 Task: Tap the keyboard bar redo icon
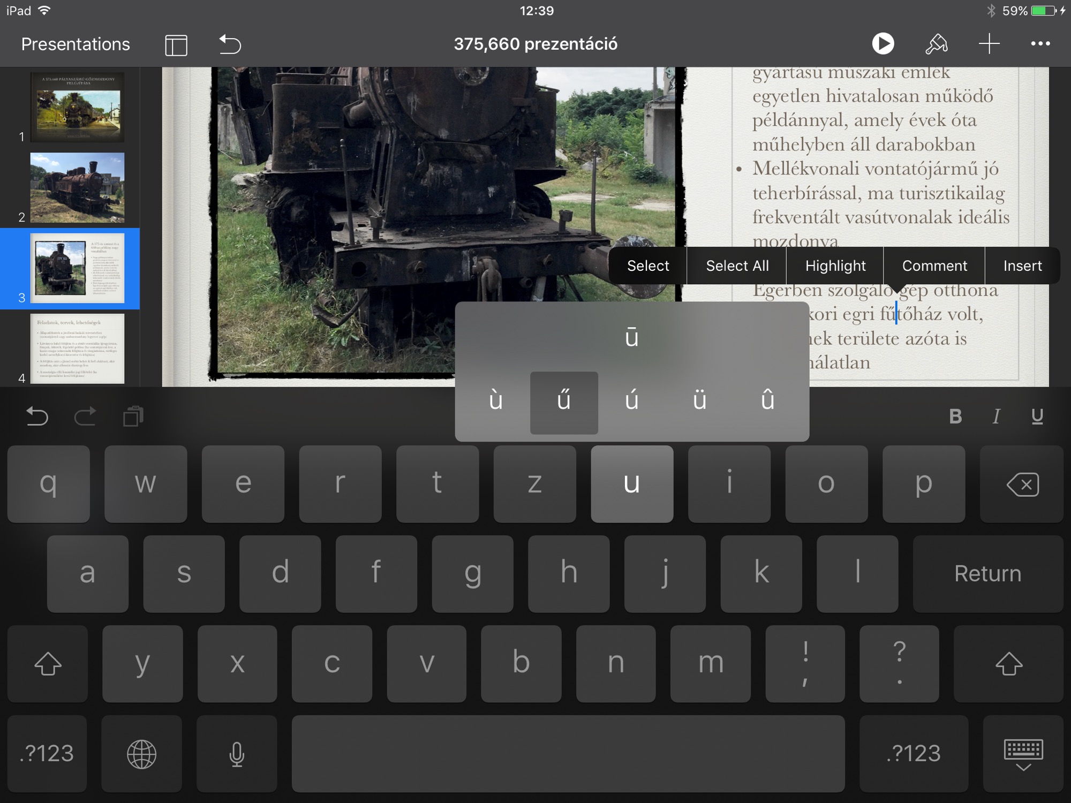click(x=85, y=416)
